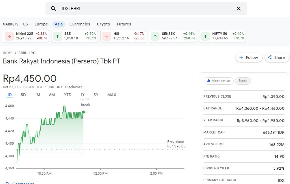Open the Nikkei 225 index card

tap(26, 36)
